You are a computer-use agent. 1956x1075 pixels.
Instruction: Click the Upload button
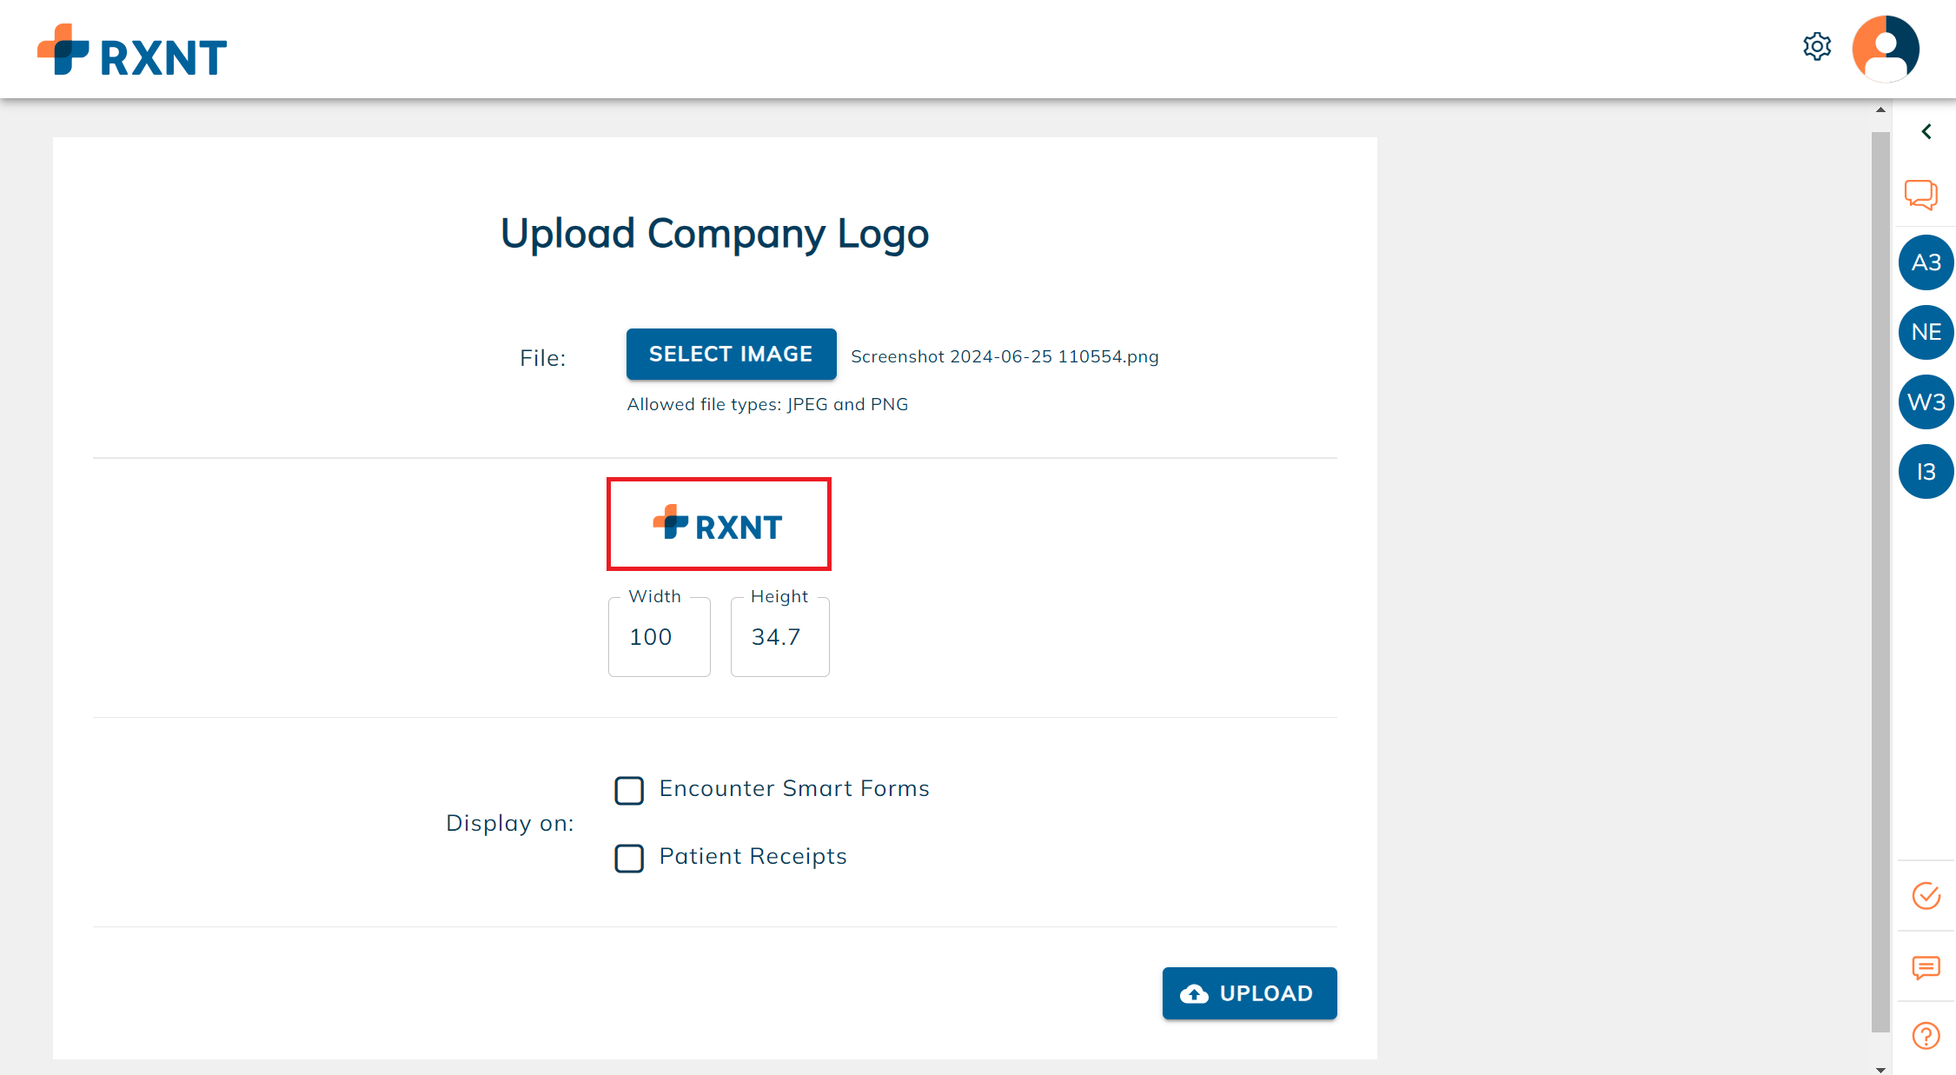tap(1250, 992)
